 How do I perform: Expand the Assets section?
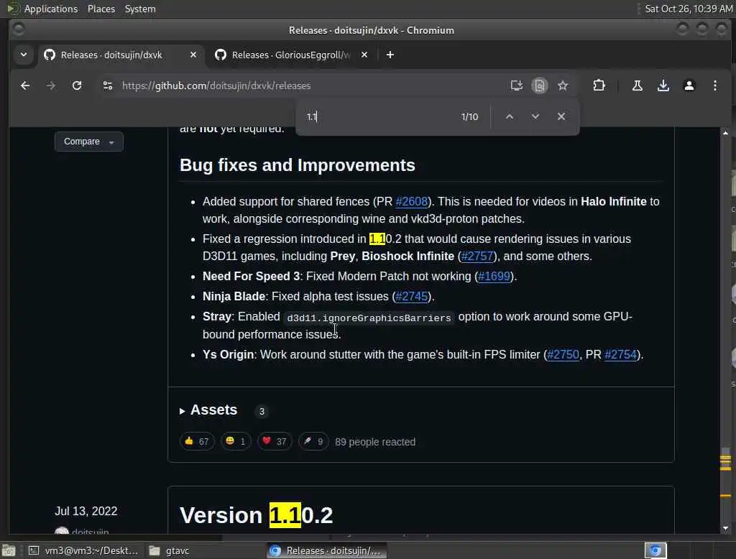[208, 410]
